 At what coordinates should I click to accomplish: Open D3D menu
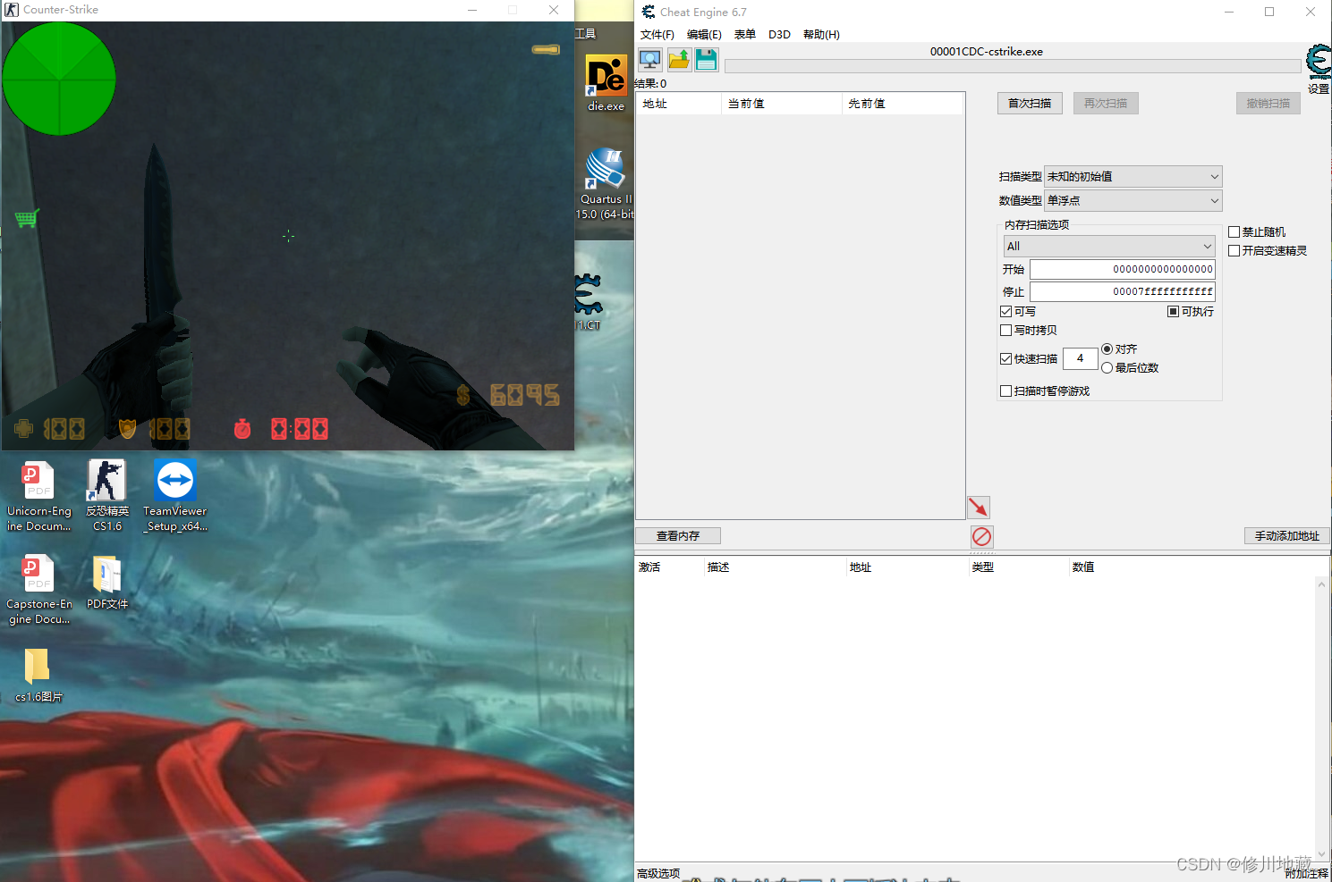[x=779, y=35]
